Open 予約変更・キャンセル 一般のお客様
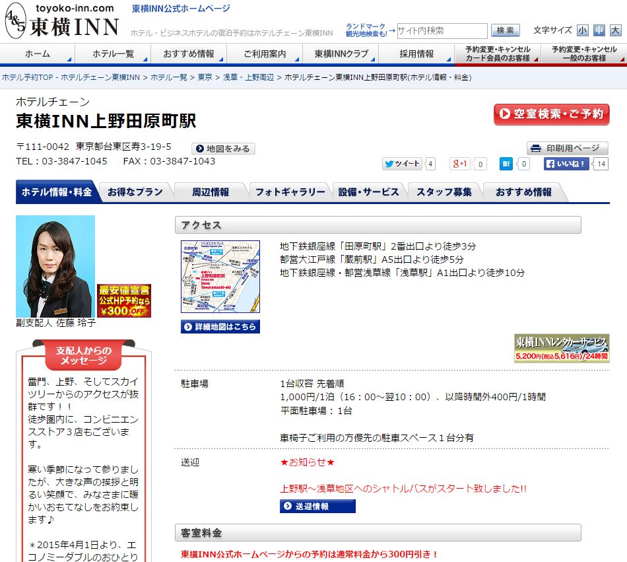627x562 pixels. (x=584, y=54)
